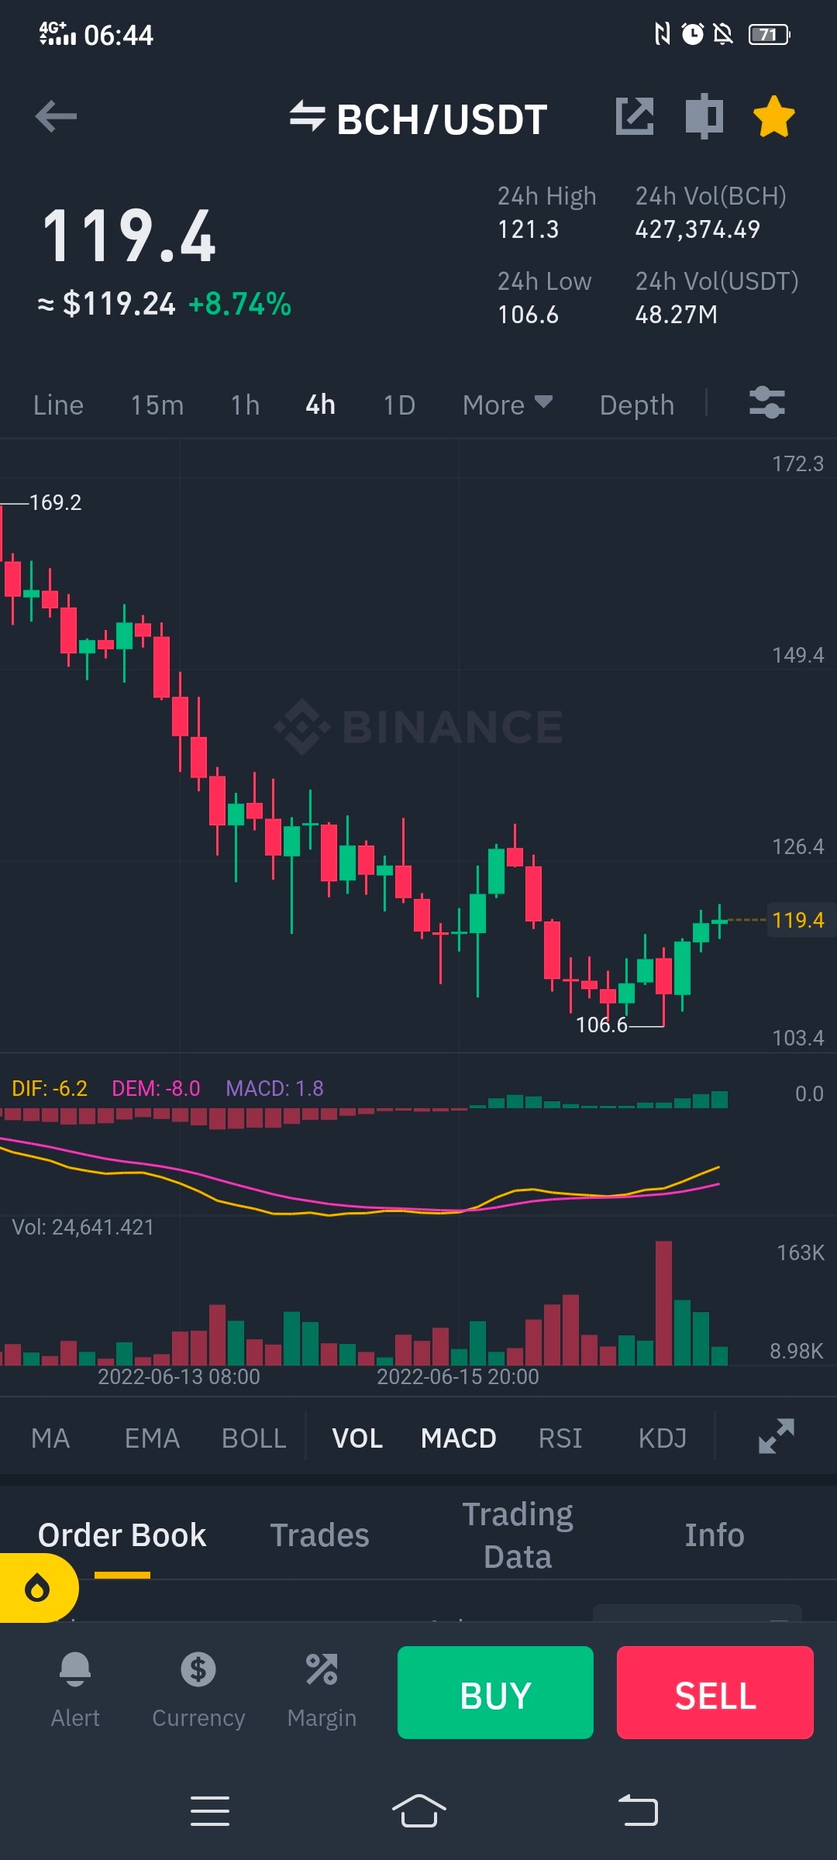Image resolution: width=837 pixels, height=1860 pixels.
Task: Tap the swap pair arrows icon
Action: click(x=307, y=116)
